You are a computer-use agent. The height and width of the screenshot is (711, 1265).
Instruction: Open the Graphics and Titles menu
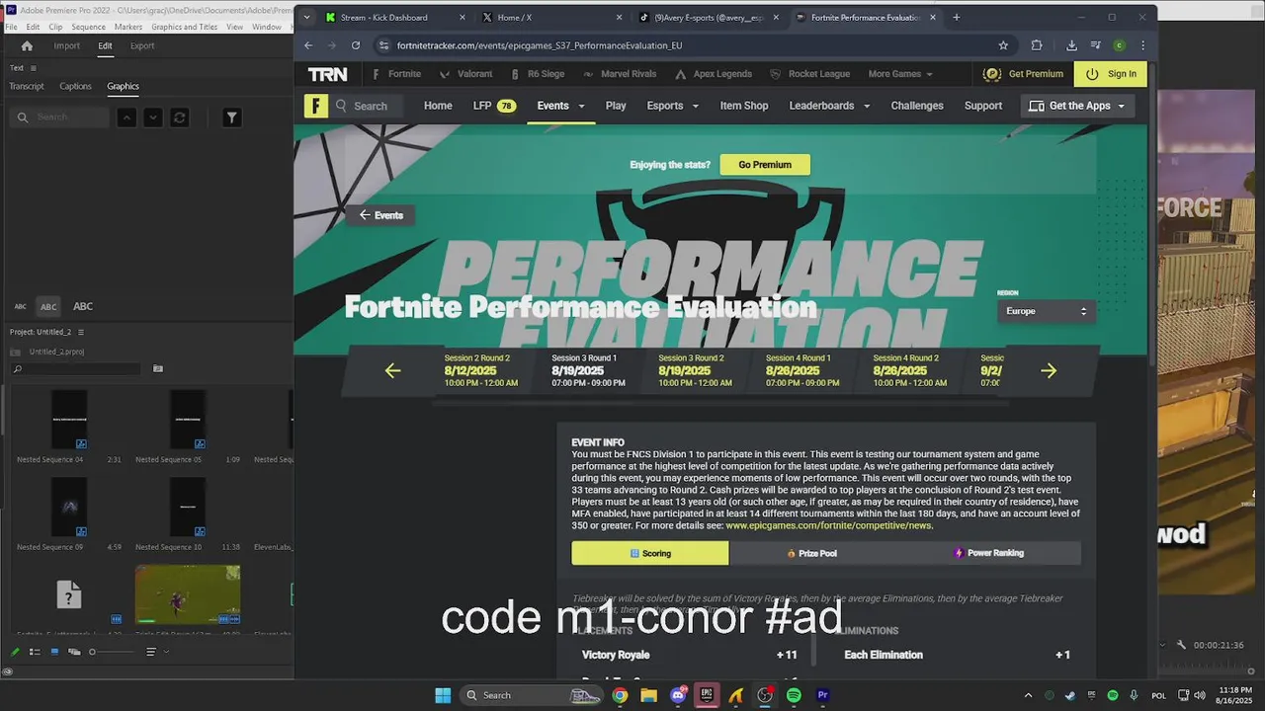[x=184, y=27]
